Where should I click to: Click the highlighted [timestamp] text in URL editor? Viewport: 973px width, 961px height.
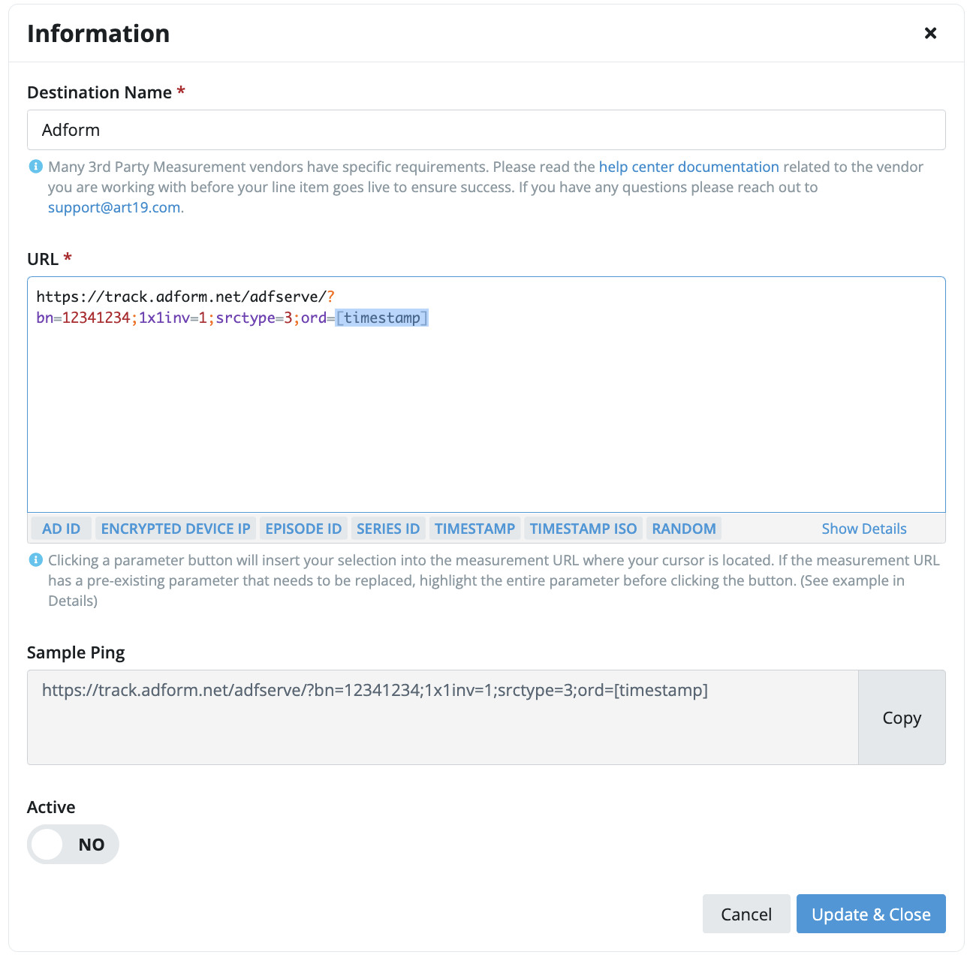click(x=382, y=318)
